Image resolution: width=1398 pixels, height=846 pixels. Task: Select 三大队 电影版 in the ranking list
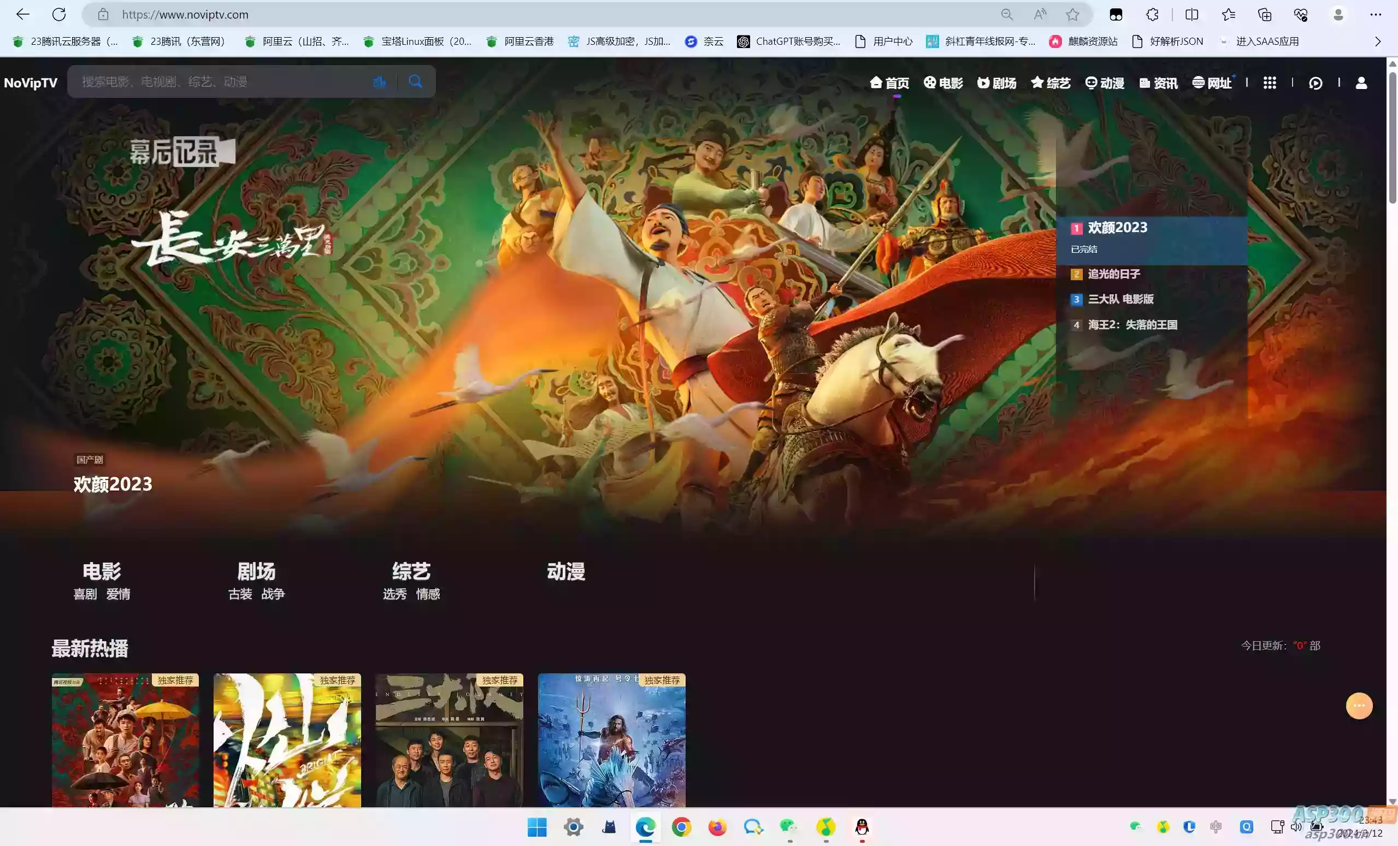pyautogui.click(x=1120, y=299)
